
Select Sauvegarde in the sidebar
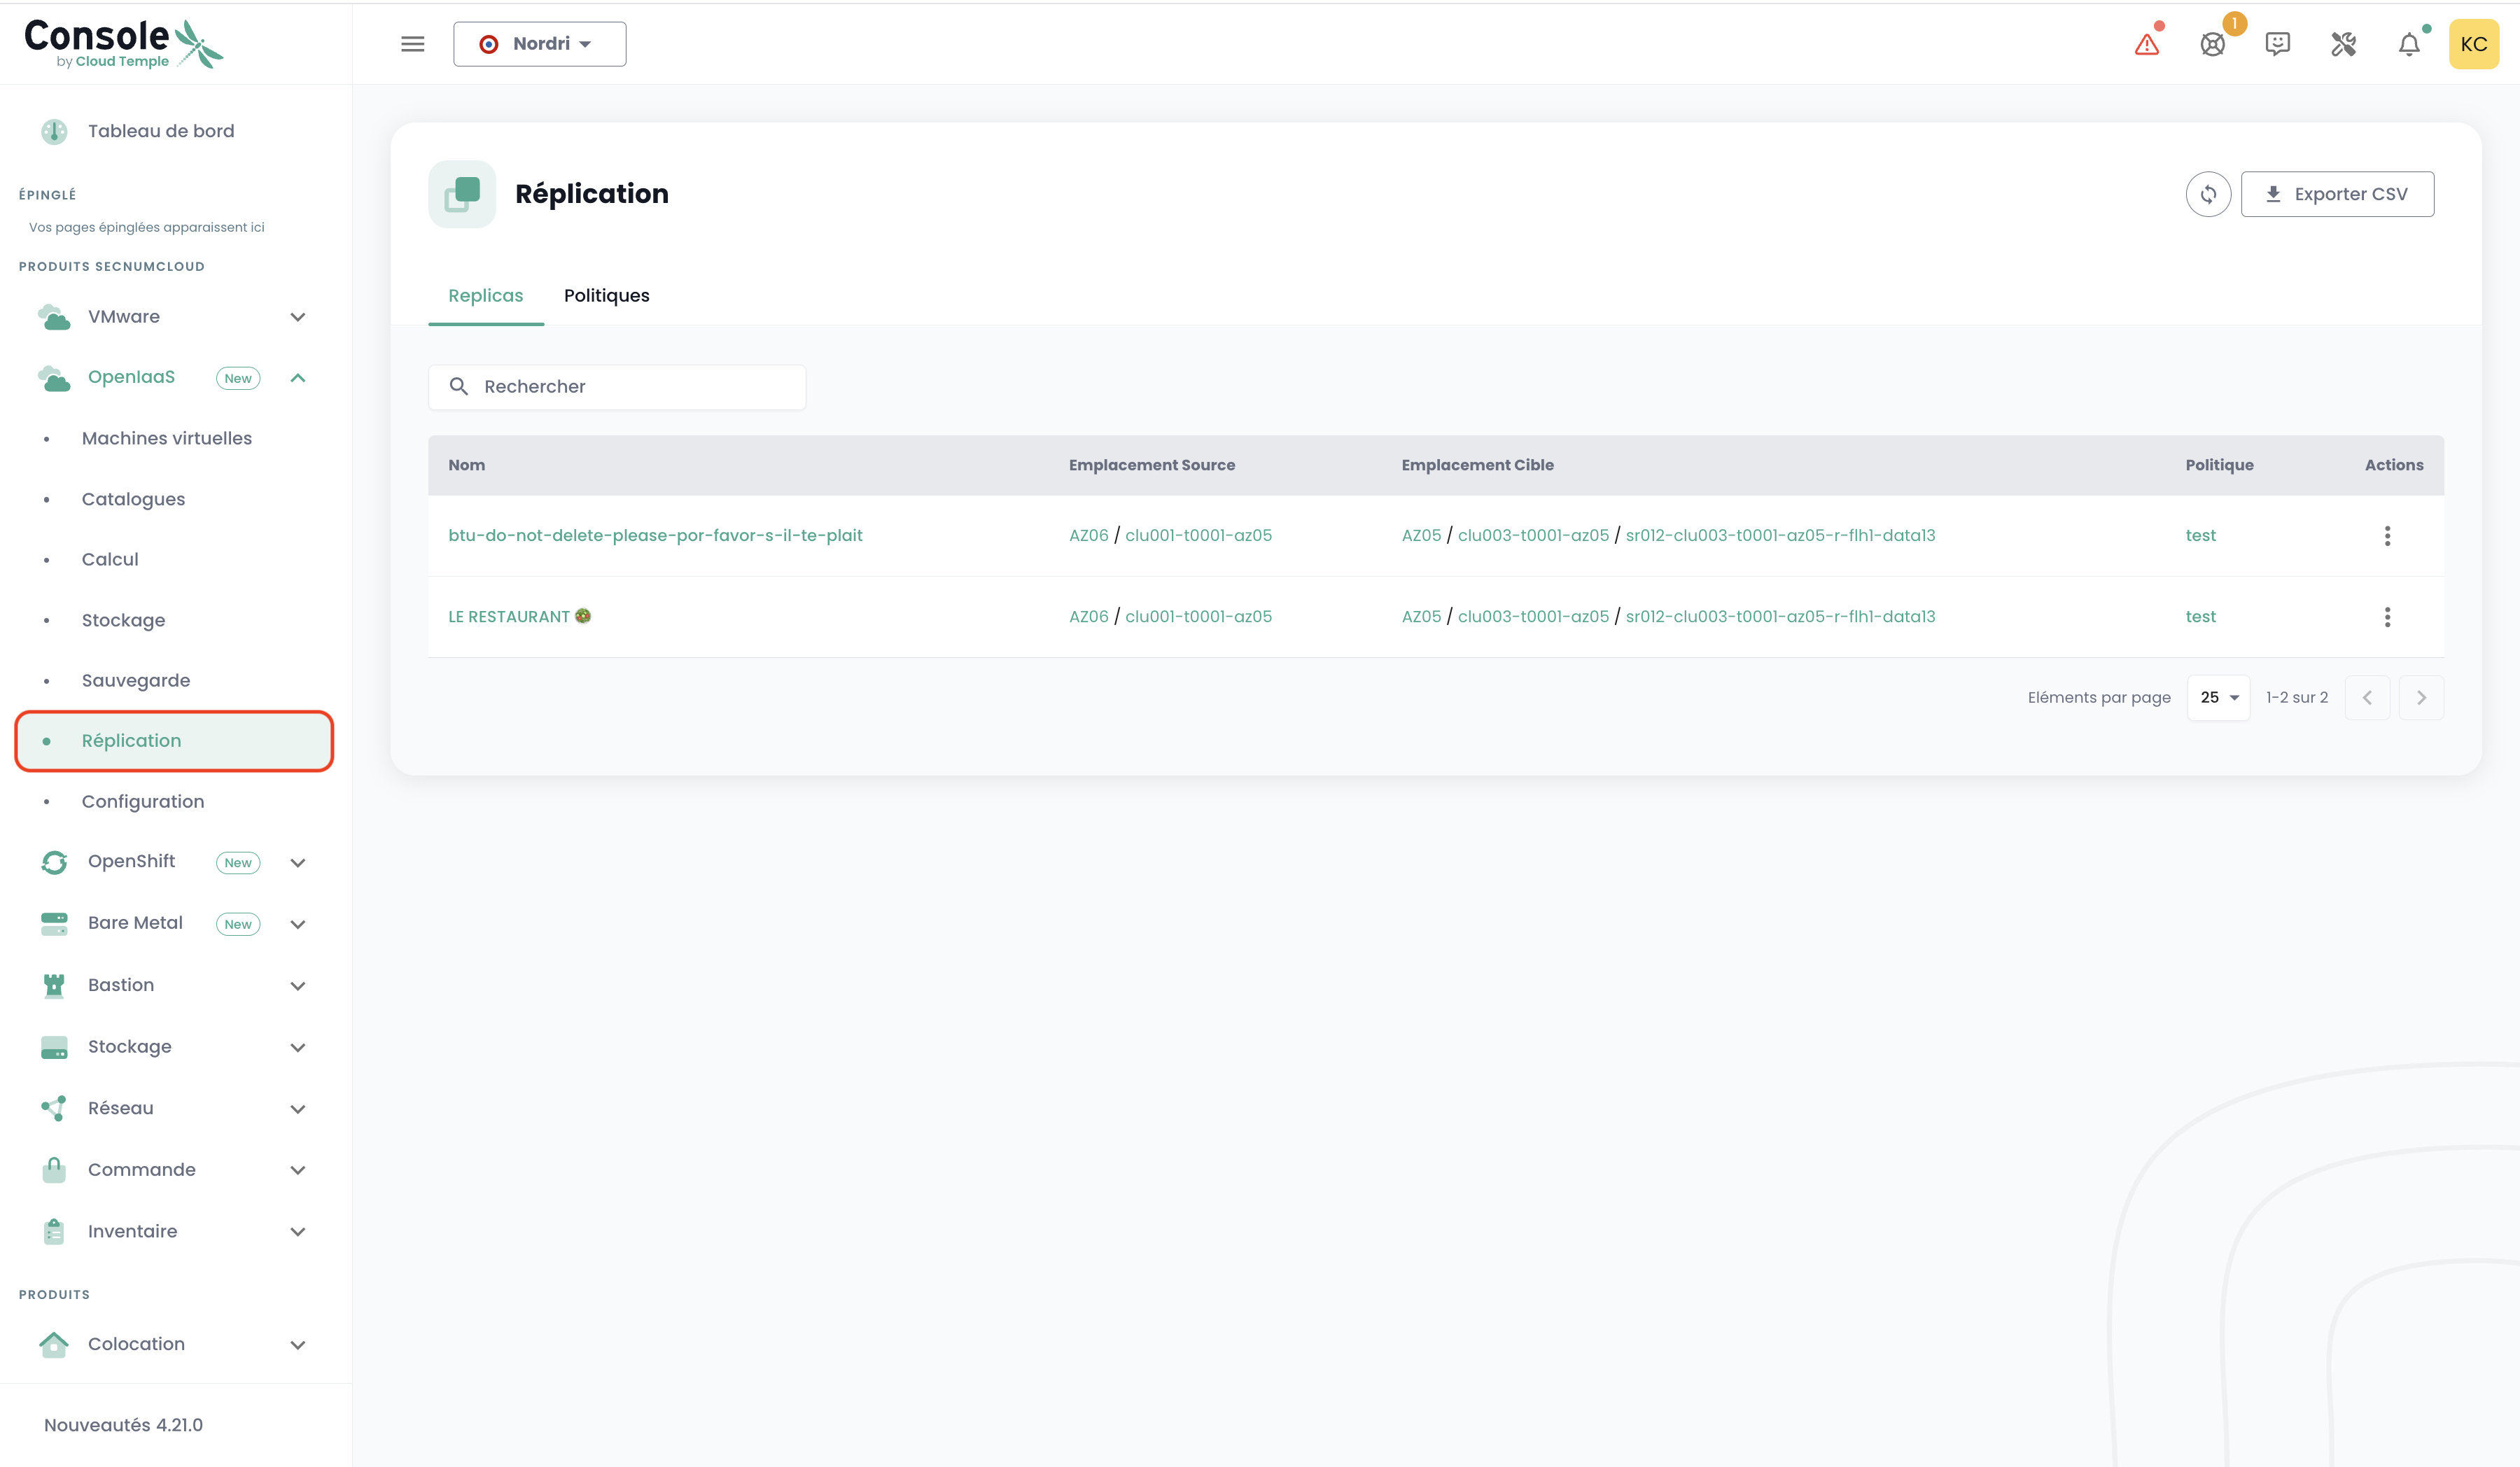pyautogui.click(x=136, y=680)
